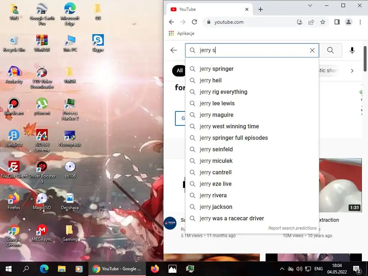This screenshot has height=276, width=368.
Task: Choose 'jerry cantrell' suggestion
Action: [252, 172]
